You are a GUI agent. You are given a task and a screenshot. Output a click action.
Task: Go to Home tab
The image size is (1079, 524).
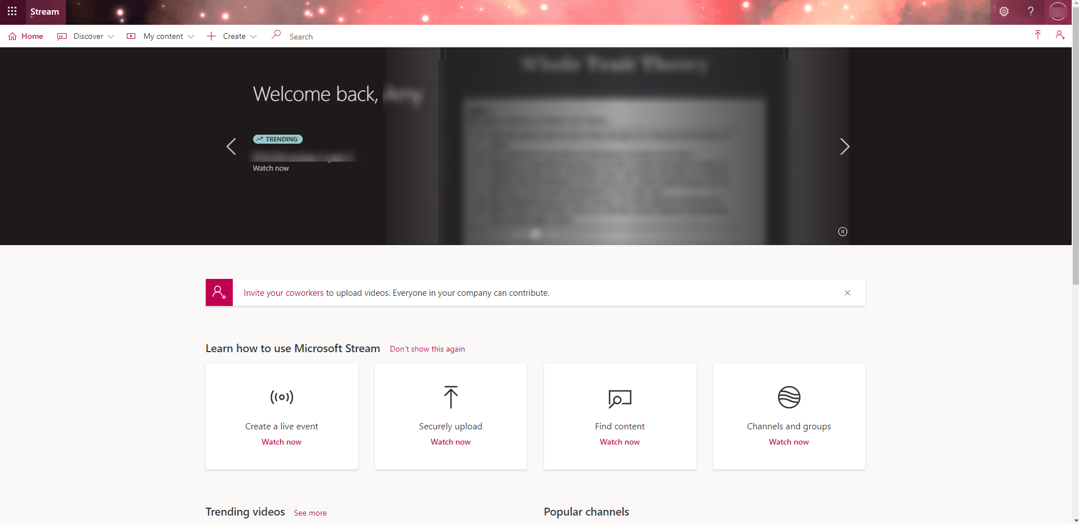tap(26, 36)
